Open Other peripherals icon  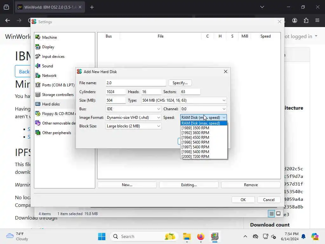38,132
